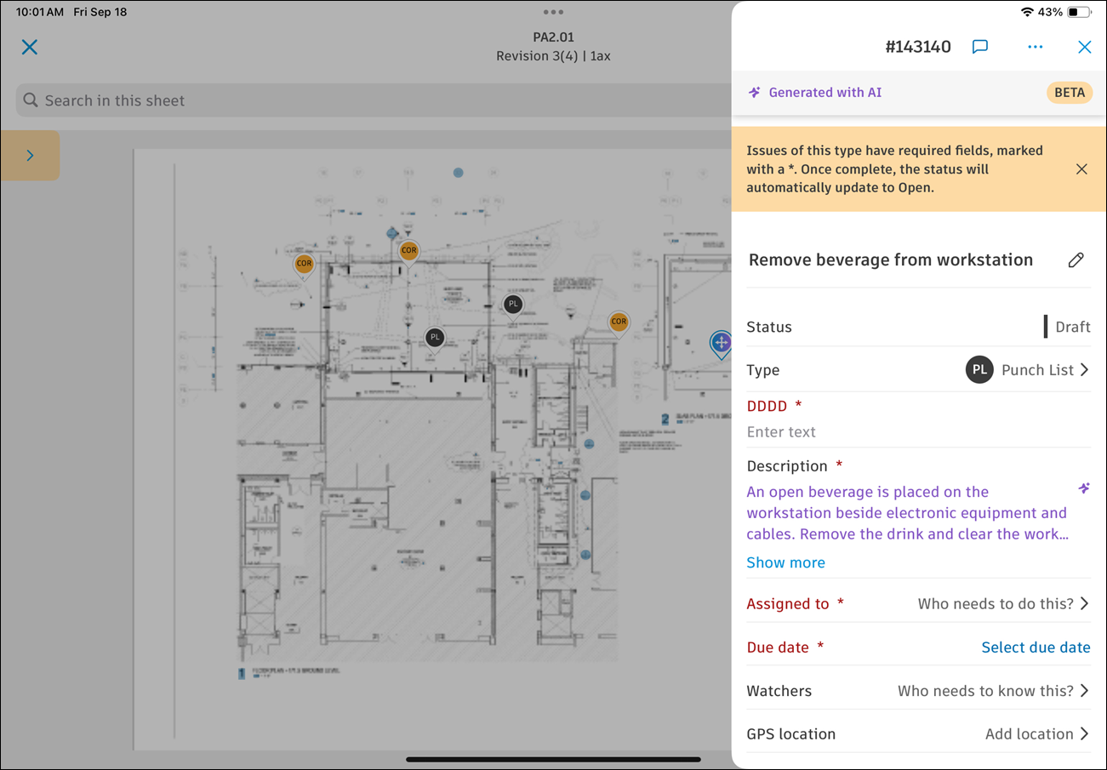
Task: Close the PA2.01 sheet viewer
Action: click(30, 47)
